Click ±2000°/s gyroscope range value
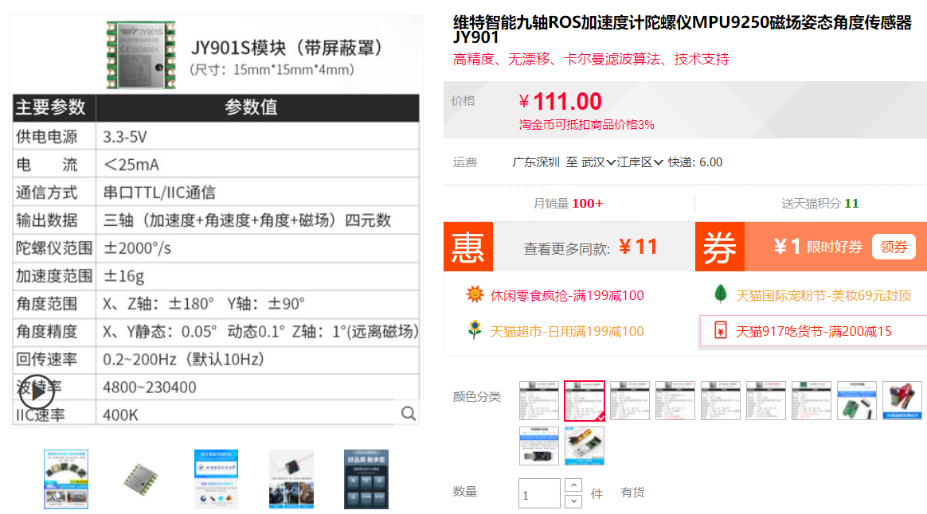 137,248
